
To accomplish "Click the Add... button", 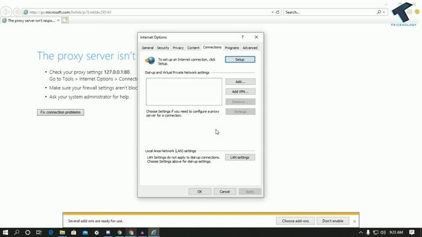I will [x=240, y=82].
